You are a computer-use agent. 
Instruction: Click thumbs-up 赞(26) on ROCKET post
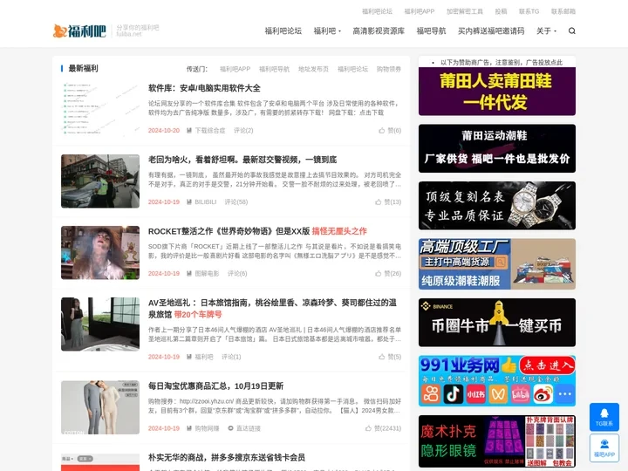point(388,274)
